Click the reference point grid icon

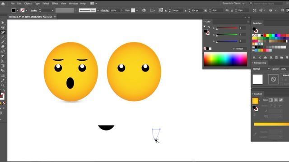(161, 10)
